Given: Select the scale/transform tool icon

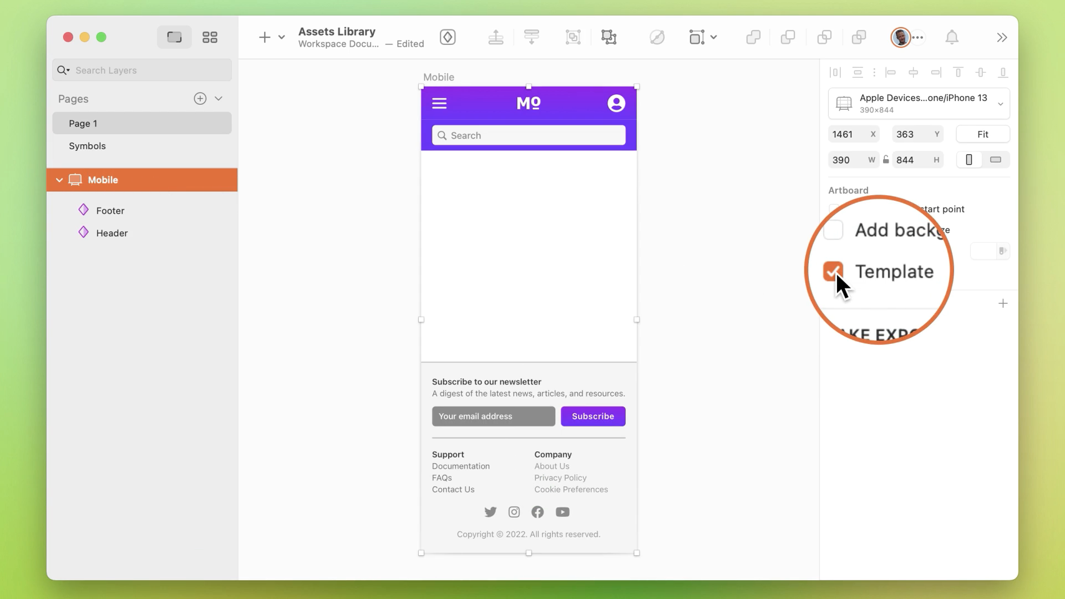Looking at the screenshot, I should [608, 37].
